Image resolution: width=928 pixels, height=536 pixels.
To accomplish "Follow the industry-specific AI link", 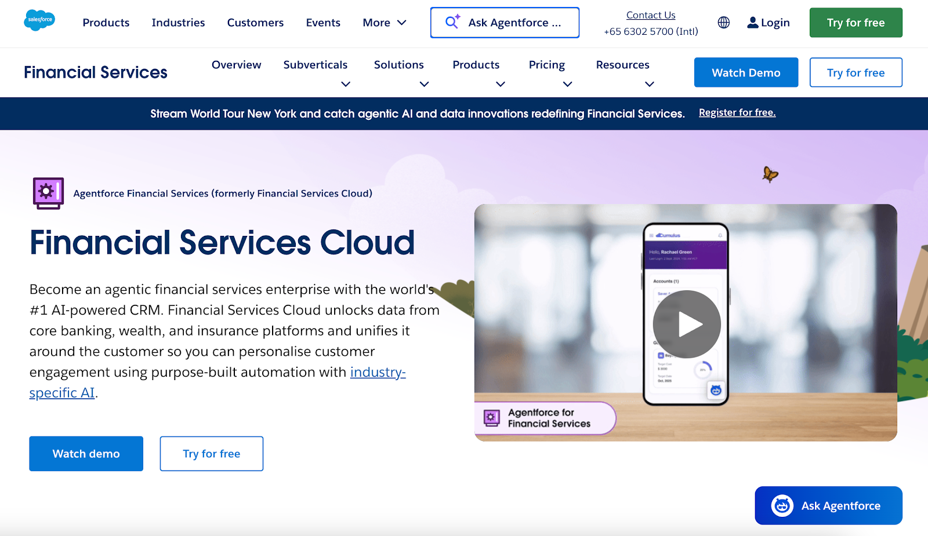I will pos(378,372).
